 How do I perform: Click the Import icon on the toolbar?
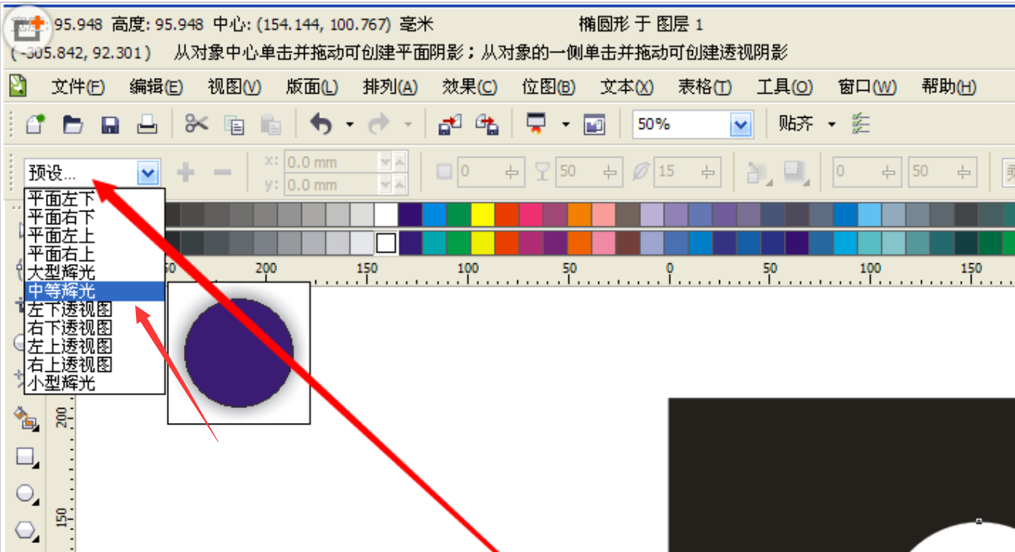(449, 124)
